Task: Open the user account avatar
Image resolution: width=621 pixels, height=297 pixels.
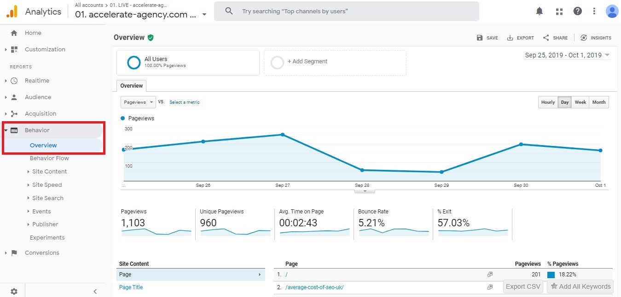Action: point(612,11)
